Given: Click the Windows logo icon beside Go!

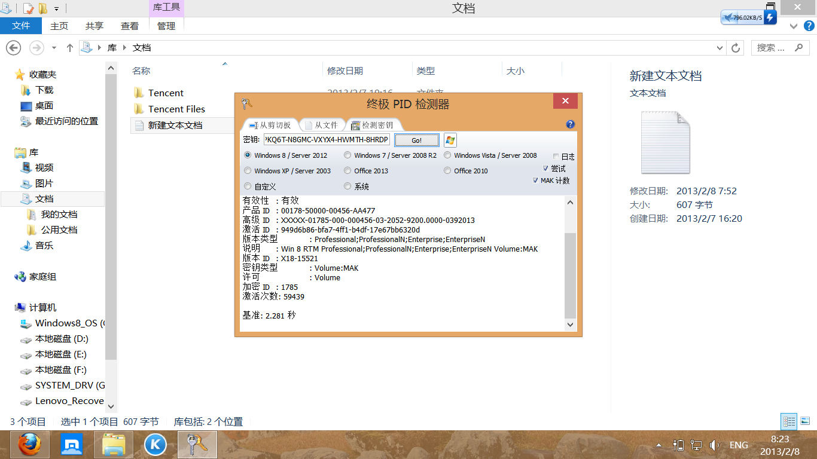Looking at the screenshot, I should [450, 140].
